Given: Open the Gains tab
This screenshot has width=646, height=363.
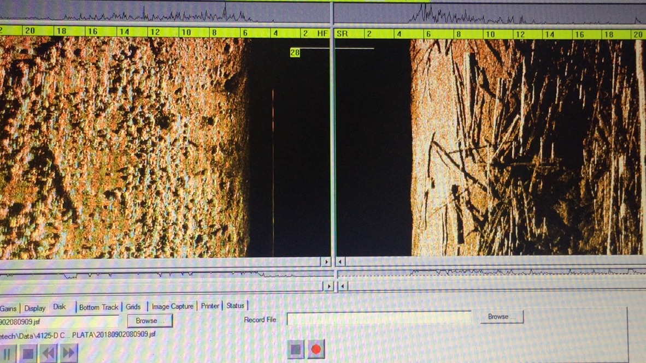Looking at the screenshot, I should pyautogui.click(x=8, y=308).
